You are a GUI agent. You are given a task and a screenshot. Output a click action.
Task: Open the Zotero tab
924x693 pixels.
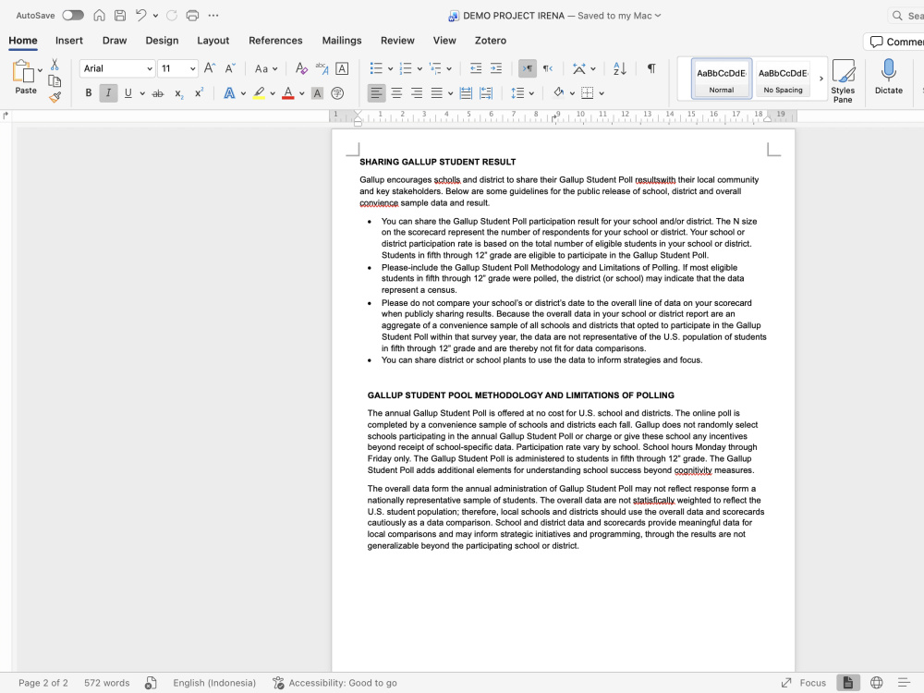click(491, 41)
